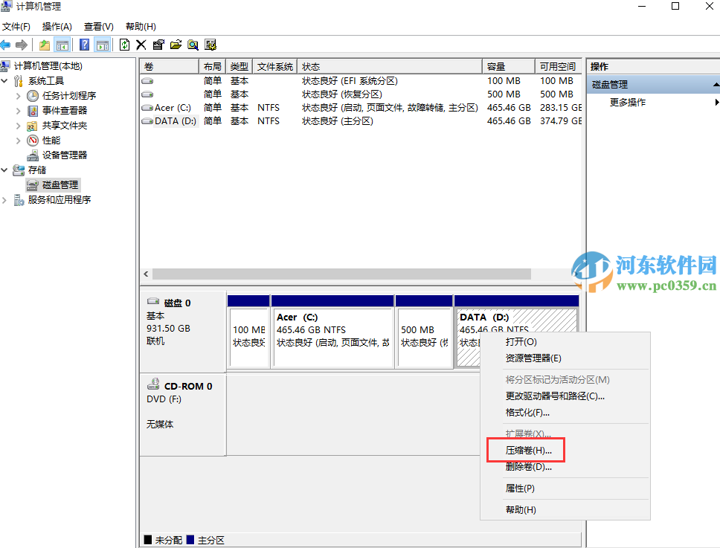The width and height of the screenshot is (720, 548).
Task: Click the delete (X) toolbar icon
Action: [141, 44]
